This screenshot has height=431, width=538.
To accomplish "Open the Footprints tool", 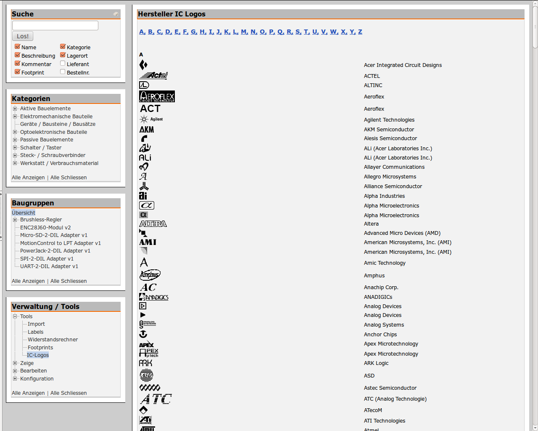I will coord(40,348).
